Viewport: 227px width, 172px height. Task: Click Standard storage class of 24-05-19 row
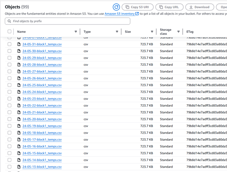166,126
